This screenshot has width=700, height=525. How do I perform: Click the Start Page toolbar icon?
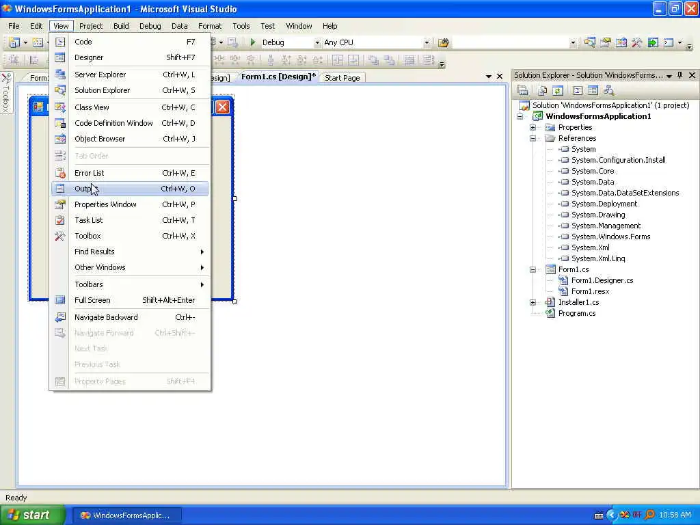click(x=653, y=42)
